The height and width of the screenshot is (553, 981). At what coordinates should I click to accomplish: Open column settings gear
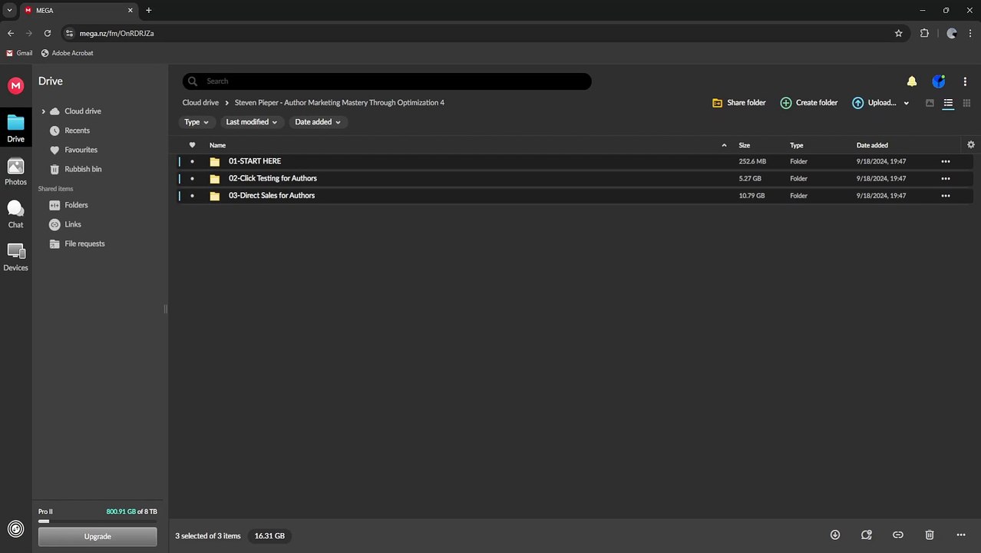point(971,144)
